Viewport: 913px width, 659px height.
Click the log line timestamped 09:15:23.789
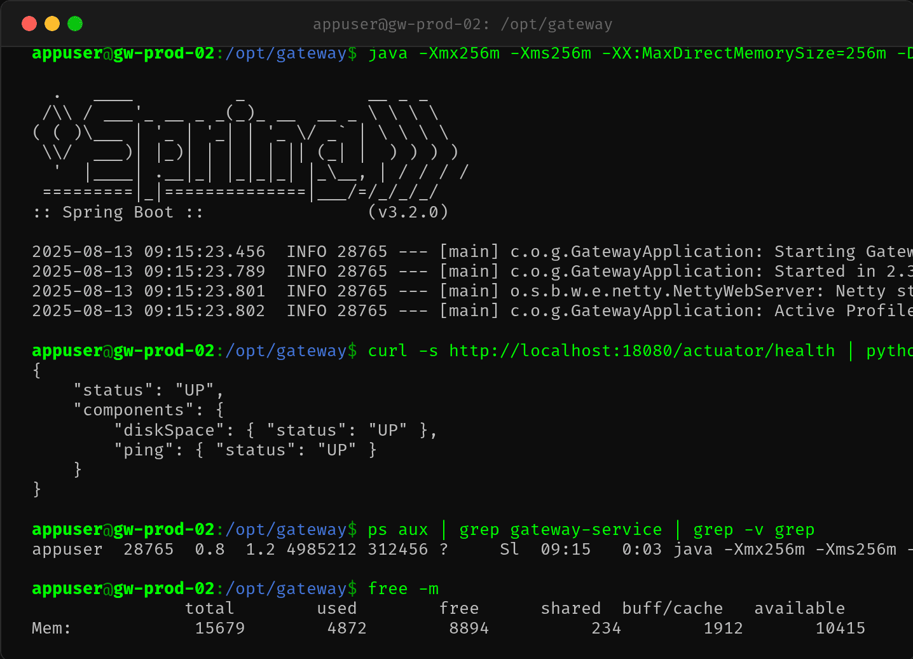click(x=472, y=271)
